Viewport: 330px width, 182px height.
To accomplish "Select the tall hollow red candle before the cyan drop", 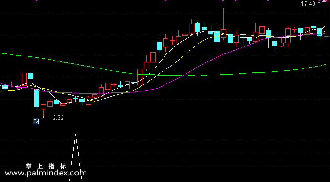I will pos(24,79).
